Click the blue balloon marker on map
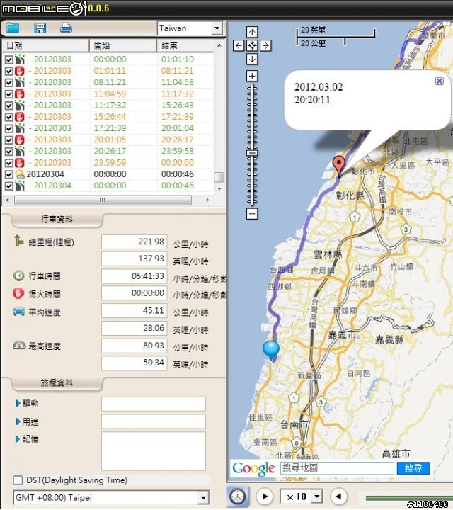This screenshot has height=510, width=453. tap(270, 350)
